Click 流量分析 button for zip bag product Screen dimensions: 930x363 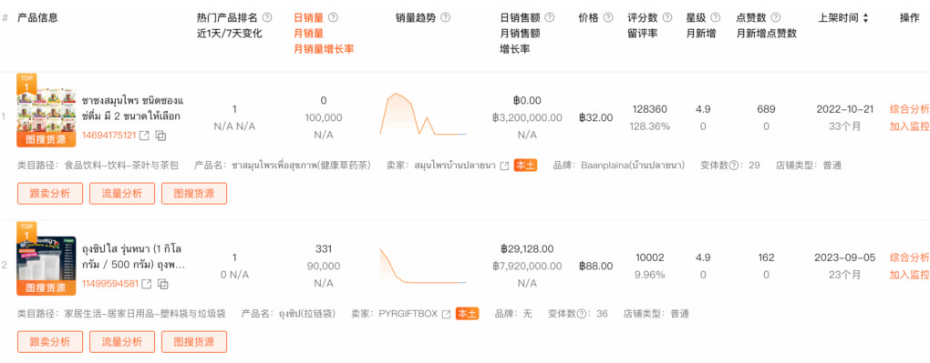(x=122, y=342)
